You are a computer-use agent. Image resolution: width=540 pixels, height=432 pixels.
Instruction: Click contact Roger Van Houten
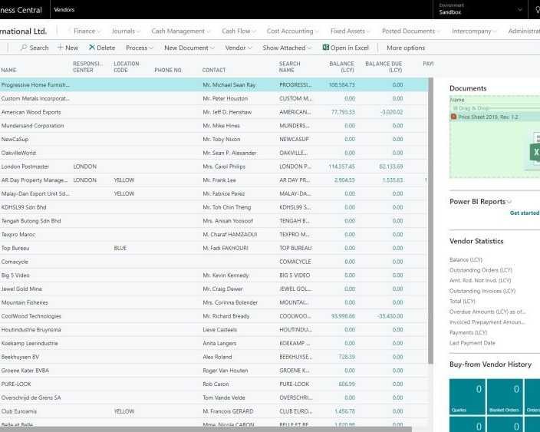point(226,371)
